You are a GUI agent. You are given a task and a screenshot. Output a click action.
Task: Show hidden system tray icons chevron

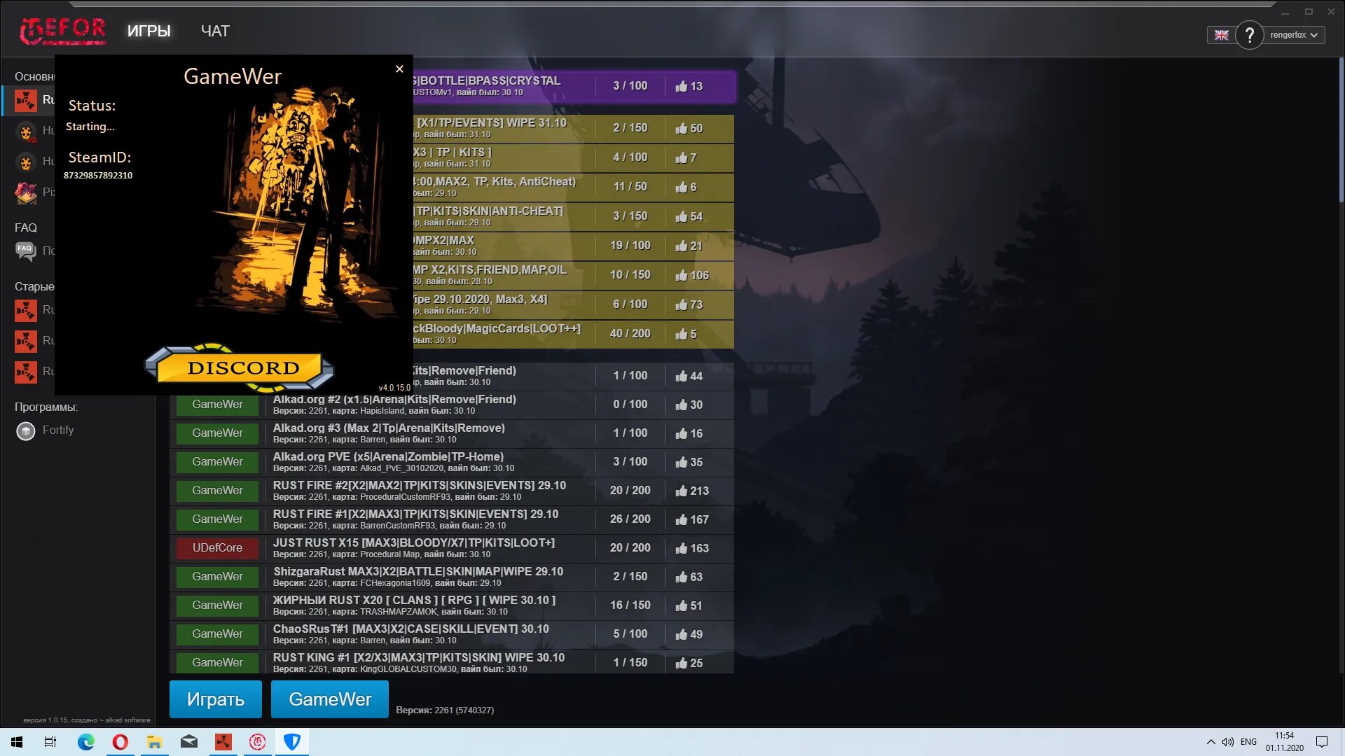click(x=1210, y=742)
